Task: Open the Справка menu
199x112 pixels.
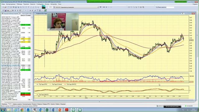Action: [x=195, y=4]
